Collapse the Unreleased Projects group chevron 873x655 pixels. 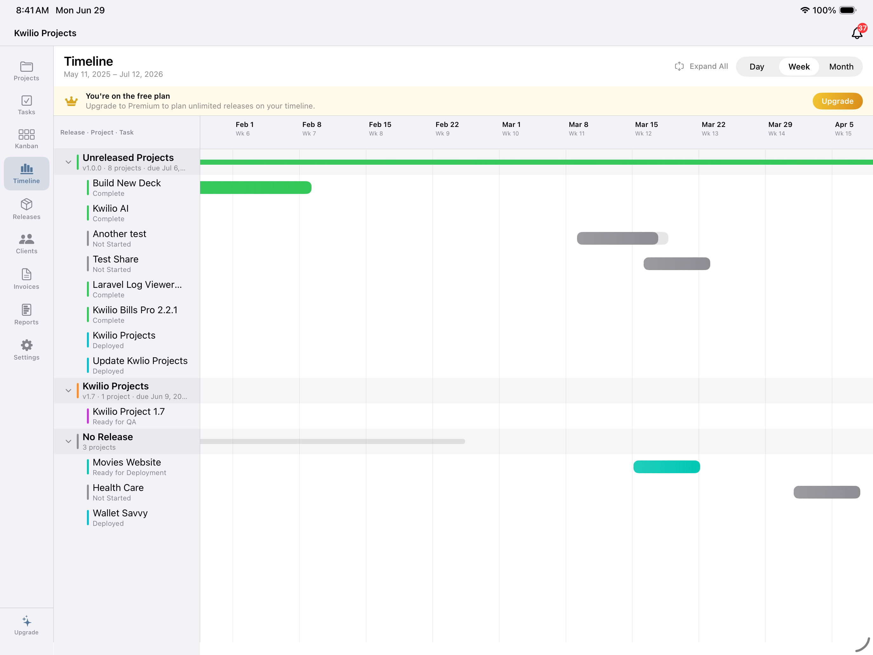pyautogui.click(x=68, y=162)
